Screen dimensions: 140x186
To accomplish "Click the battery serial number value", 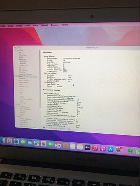I will tap(72, 58).
